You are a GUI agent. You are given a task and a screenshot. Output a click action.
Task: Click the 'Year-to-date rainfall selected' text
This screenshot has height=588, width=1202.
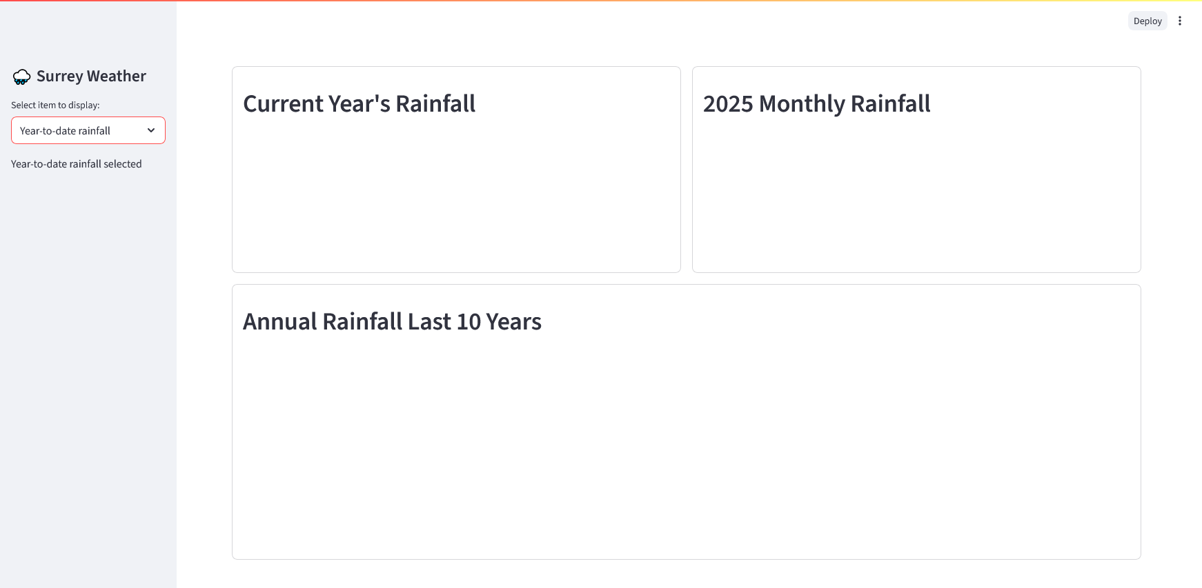[x=76, y=163]
